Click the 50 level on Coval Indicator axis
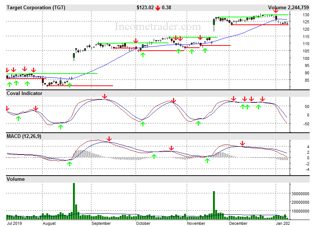The image size is (323, 227). 307,106
